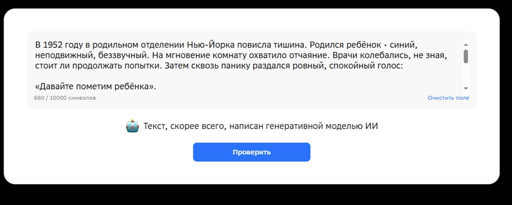Place cursor on the year "1952"
Image resolution: width=512 pixels, height=205 pixels.
(x=53, y=45)
